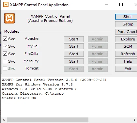
Task: Click the Tomcat Admin button
Action: pos(98,69)
